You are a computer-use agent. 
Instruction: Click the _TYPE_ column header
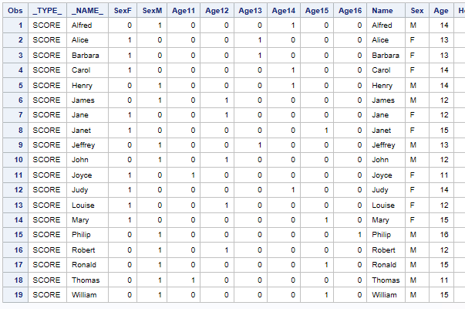click(x=48, y=11)
